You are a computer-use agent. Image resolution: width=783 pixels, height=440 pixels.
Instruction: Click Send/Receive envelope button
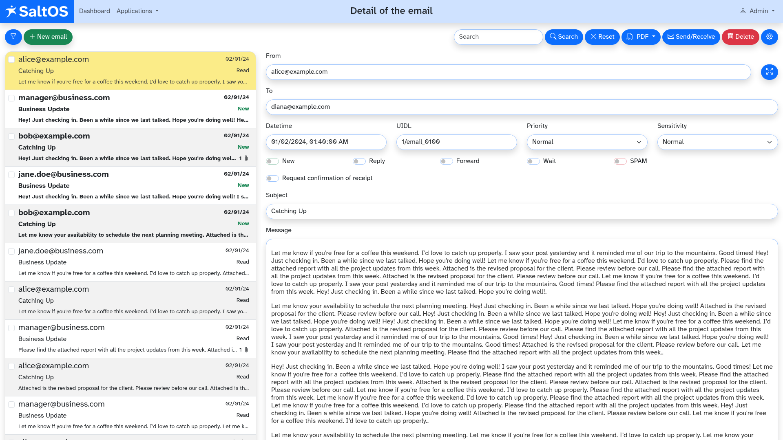(x=691, y=37)
